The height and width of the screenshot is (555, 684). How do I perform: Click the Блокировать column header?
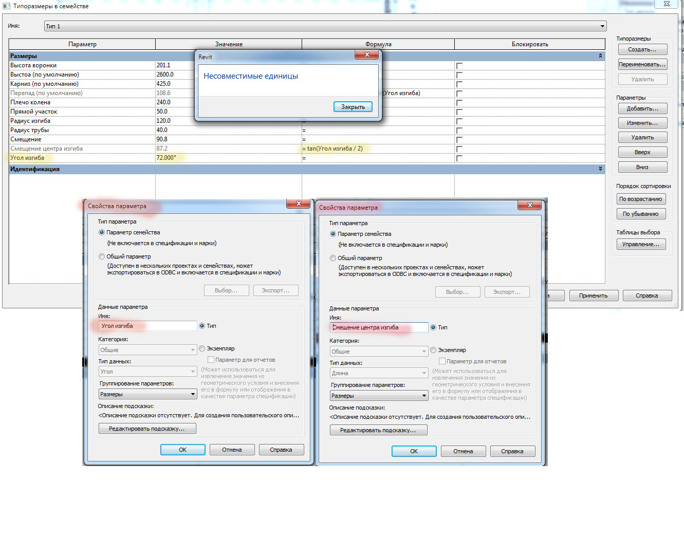530,44
